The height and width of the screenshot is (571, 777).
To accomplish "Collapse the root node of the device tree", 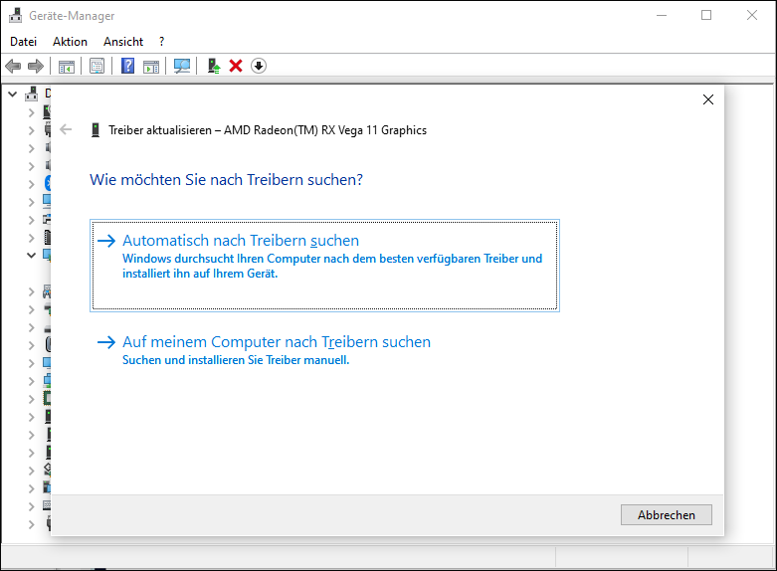I will pyautogui.click(x=13, y=94).
